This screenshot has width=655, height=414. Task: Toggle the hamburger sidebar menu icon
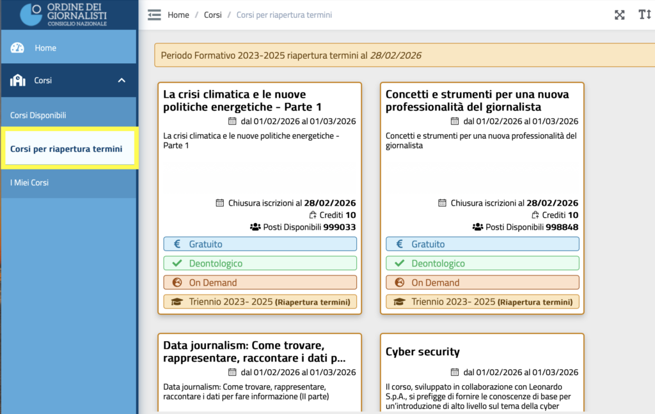pos(154,15)
